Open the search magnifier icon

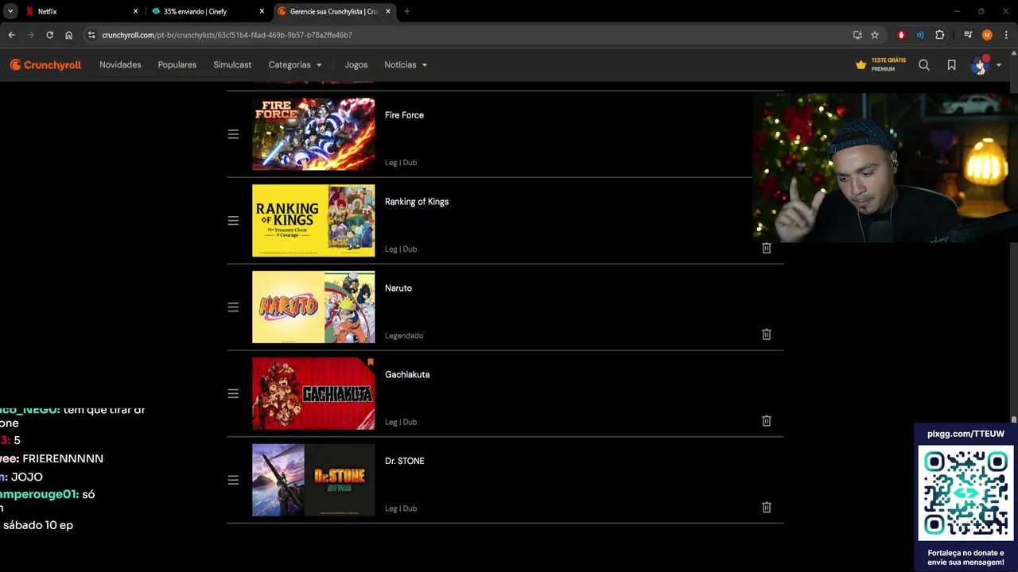point(924,65)
